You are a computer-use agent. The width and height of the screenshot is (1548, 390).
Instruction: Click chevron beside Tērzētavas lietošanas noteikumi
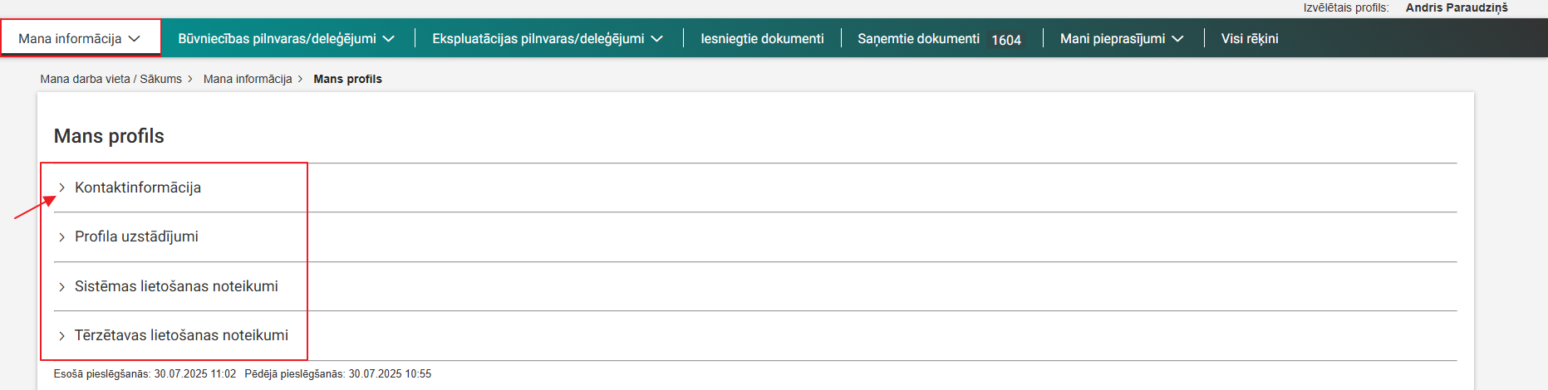pos(61,336)
